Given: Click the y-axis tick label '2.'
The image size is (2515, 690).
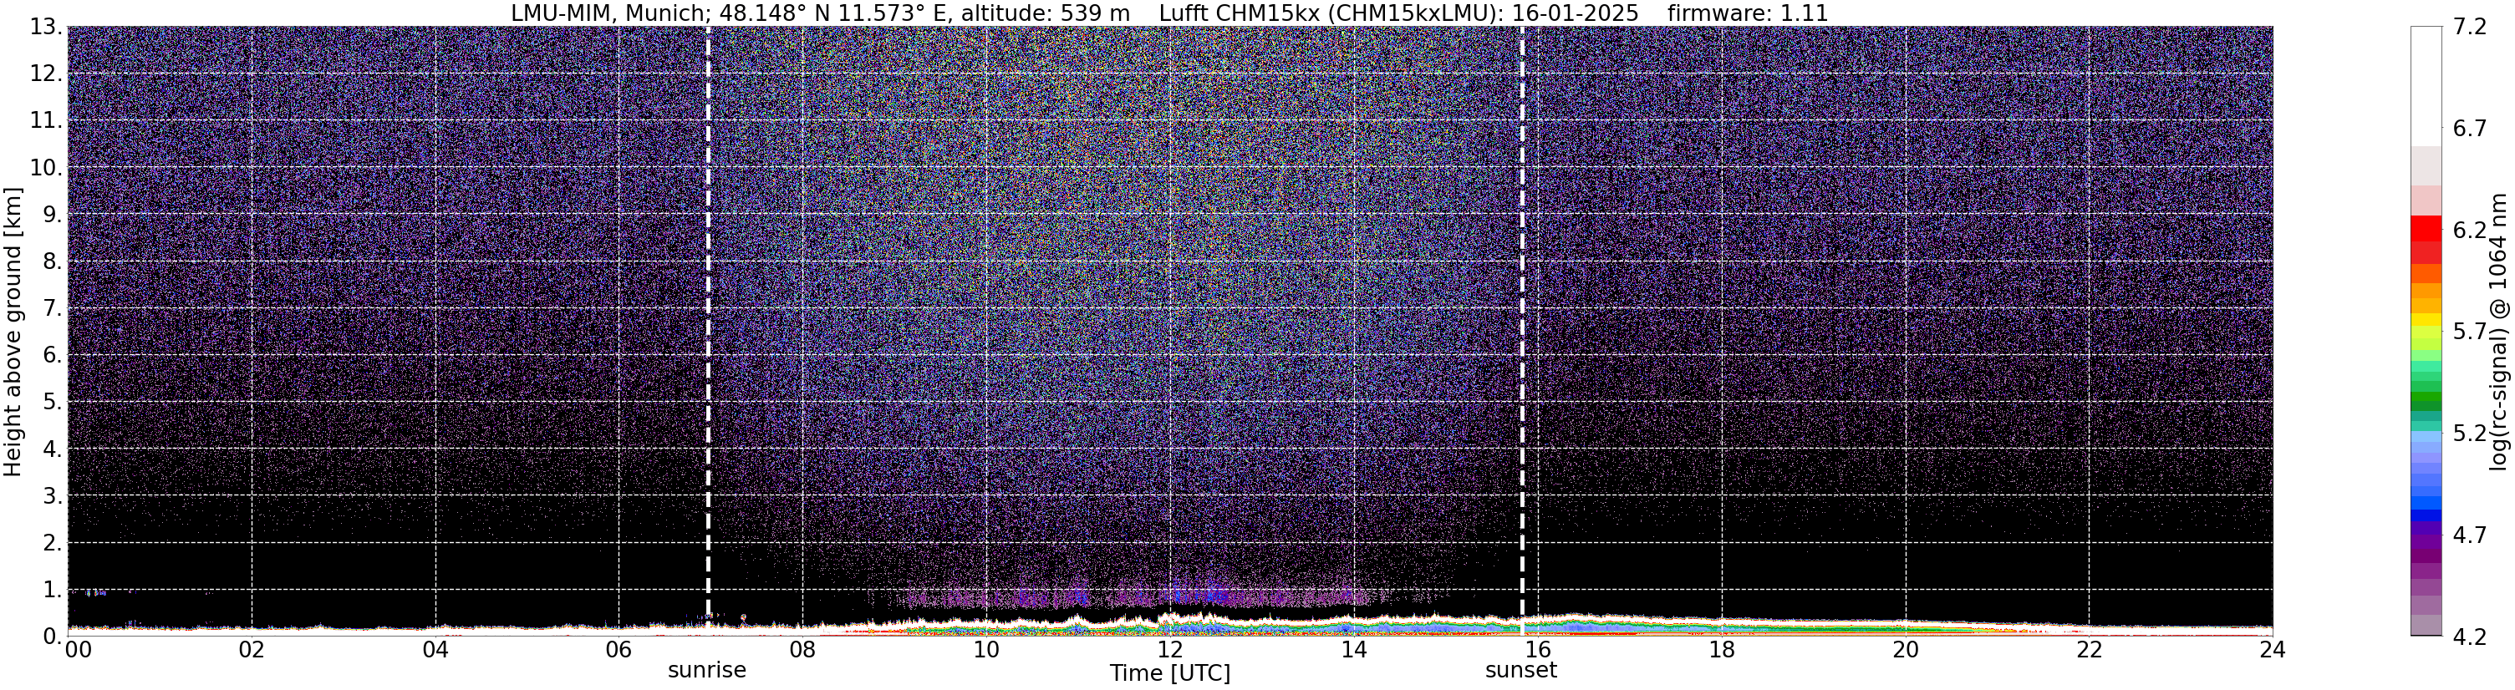Looking at the screenshot, I should [53, 543].
